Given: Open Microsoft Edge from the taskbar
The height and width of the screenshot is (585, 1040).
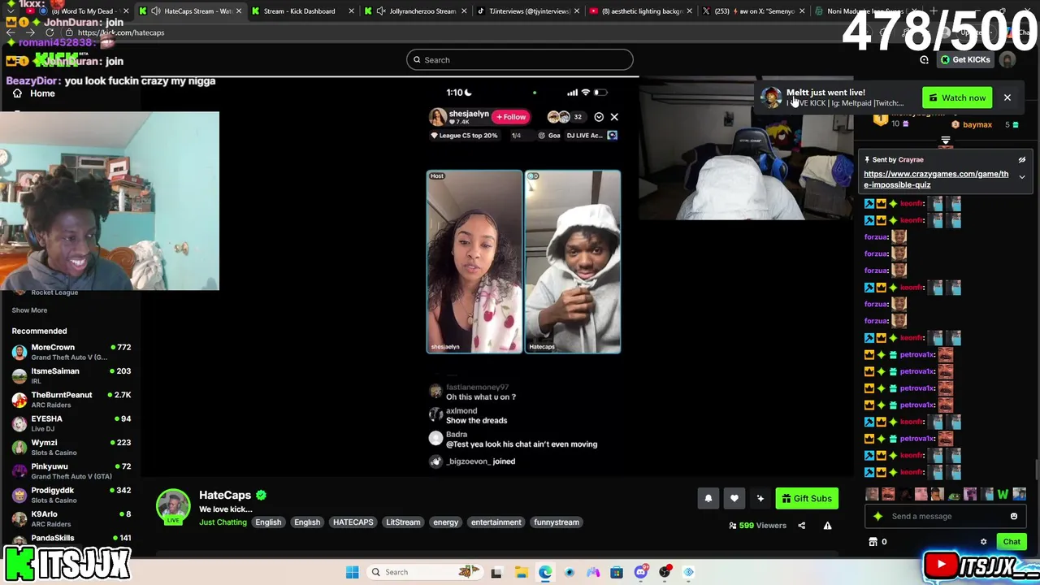Looking at the screenshot, I should 545,572.
